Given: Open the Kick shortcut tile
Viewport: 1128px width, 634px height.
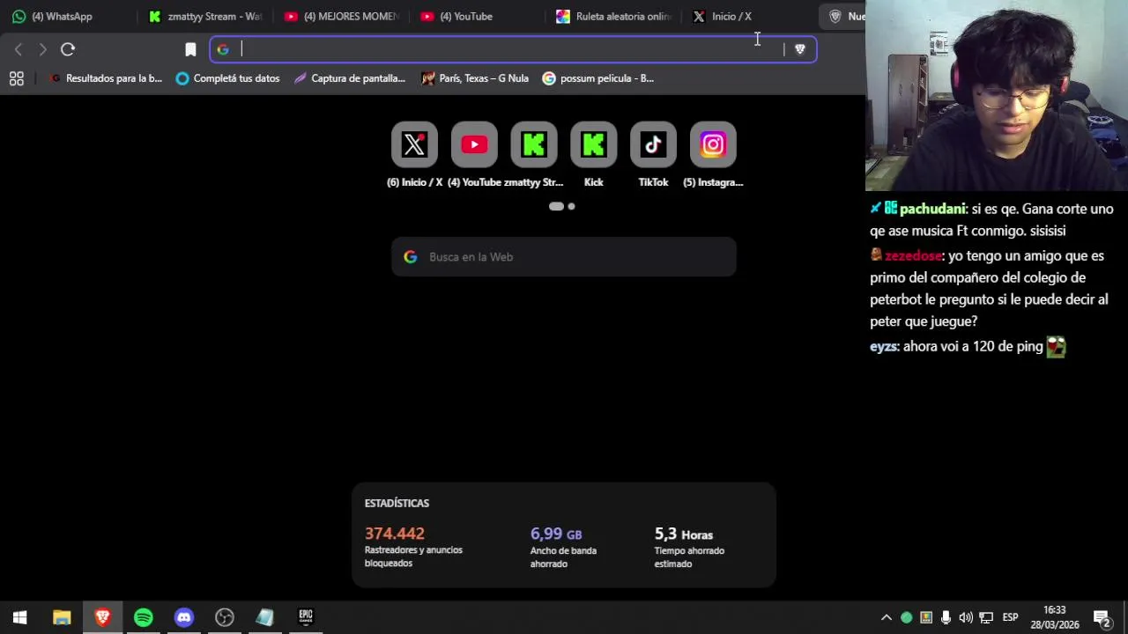Looking at the screenshot, I should (x=594, y=144).
